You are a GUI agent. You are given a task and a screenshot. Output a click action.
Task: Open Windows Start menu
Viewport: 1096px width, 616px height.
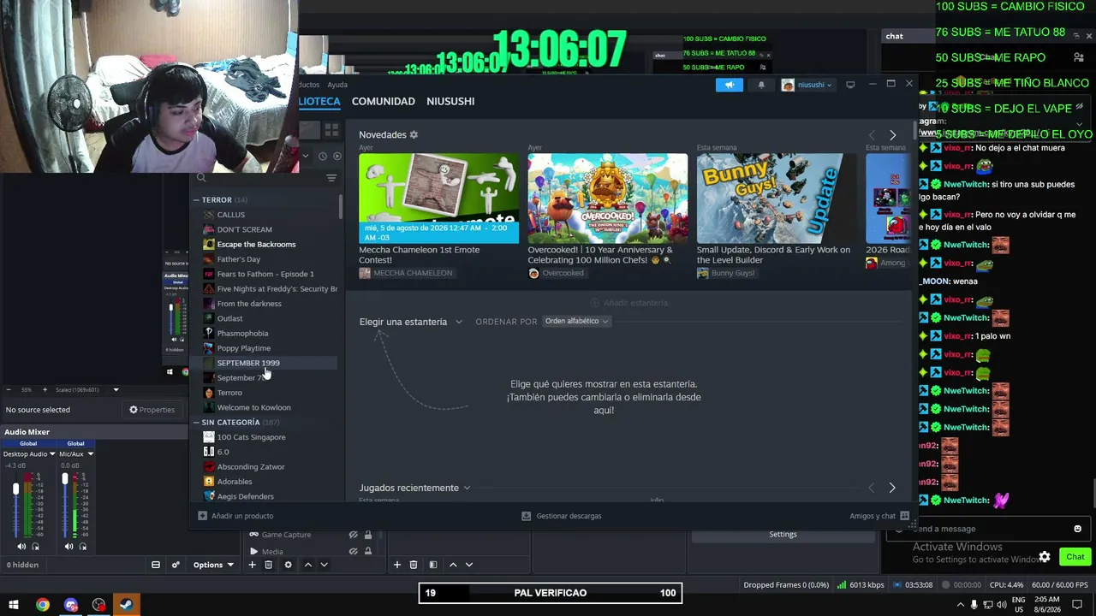(14, 605)
